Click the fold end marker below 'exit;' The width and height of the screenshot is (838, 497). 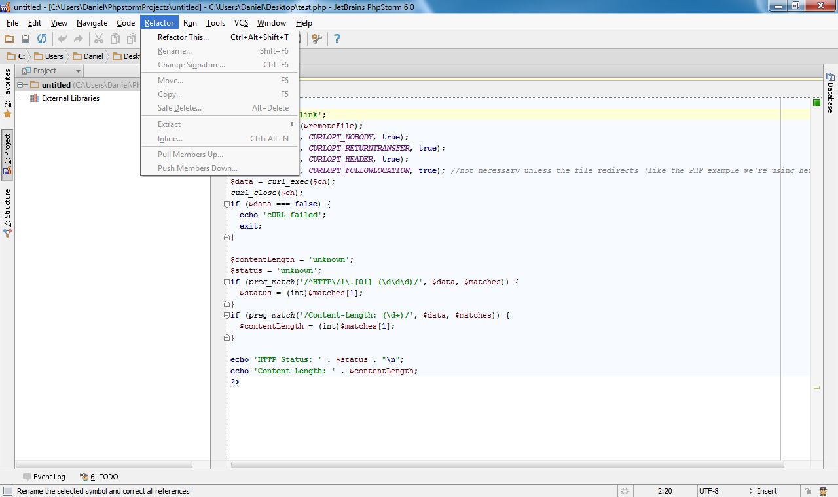pyautogui.click(x=227, y=237)
